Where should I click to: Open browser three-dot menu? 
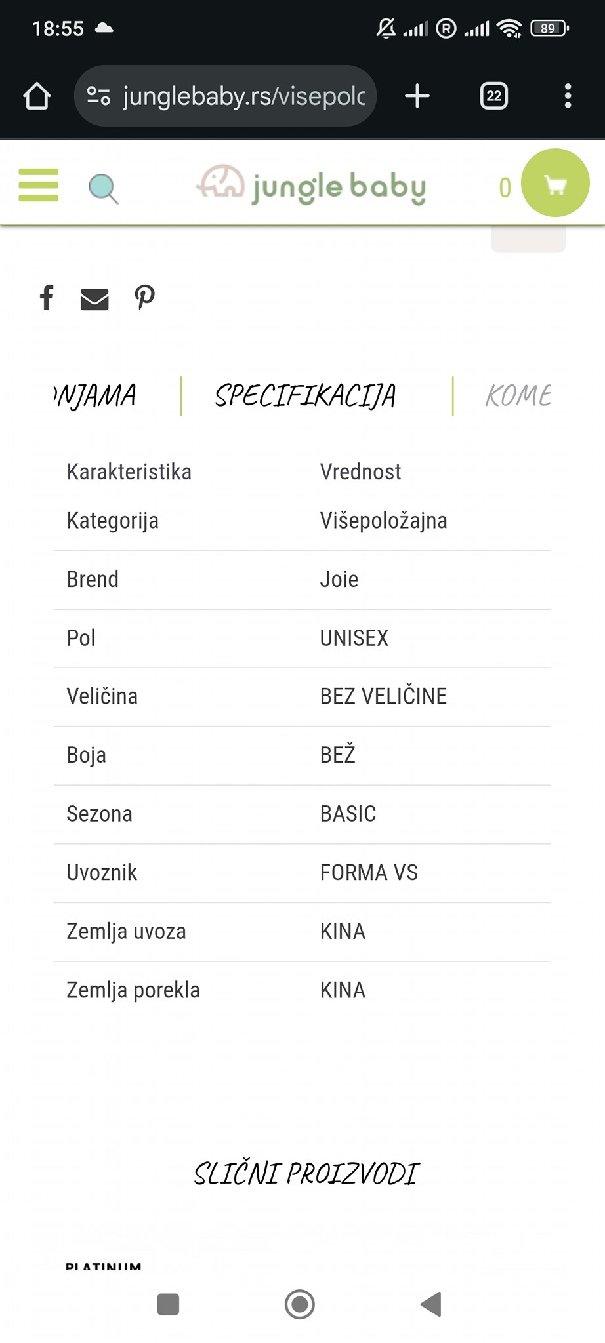point(568,96)
